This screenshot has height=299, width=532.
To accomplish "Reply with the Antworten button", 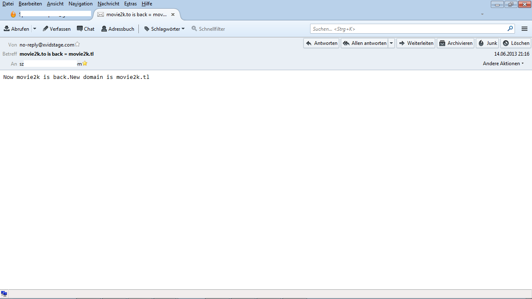I will tap(321, 43).
